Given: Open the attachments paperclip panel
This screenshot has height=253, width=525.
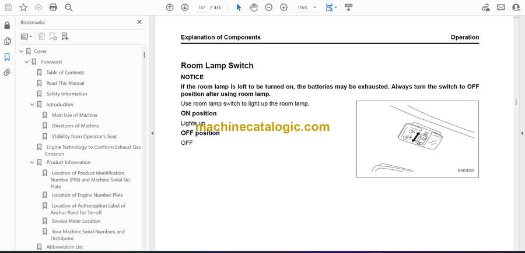Looking at the screenshot, I should point(7,73).
